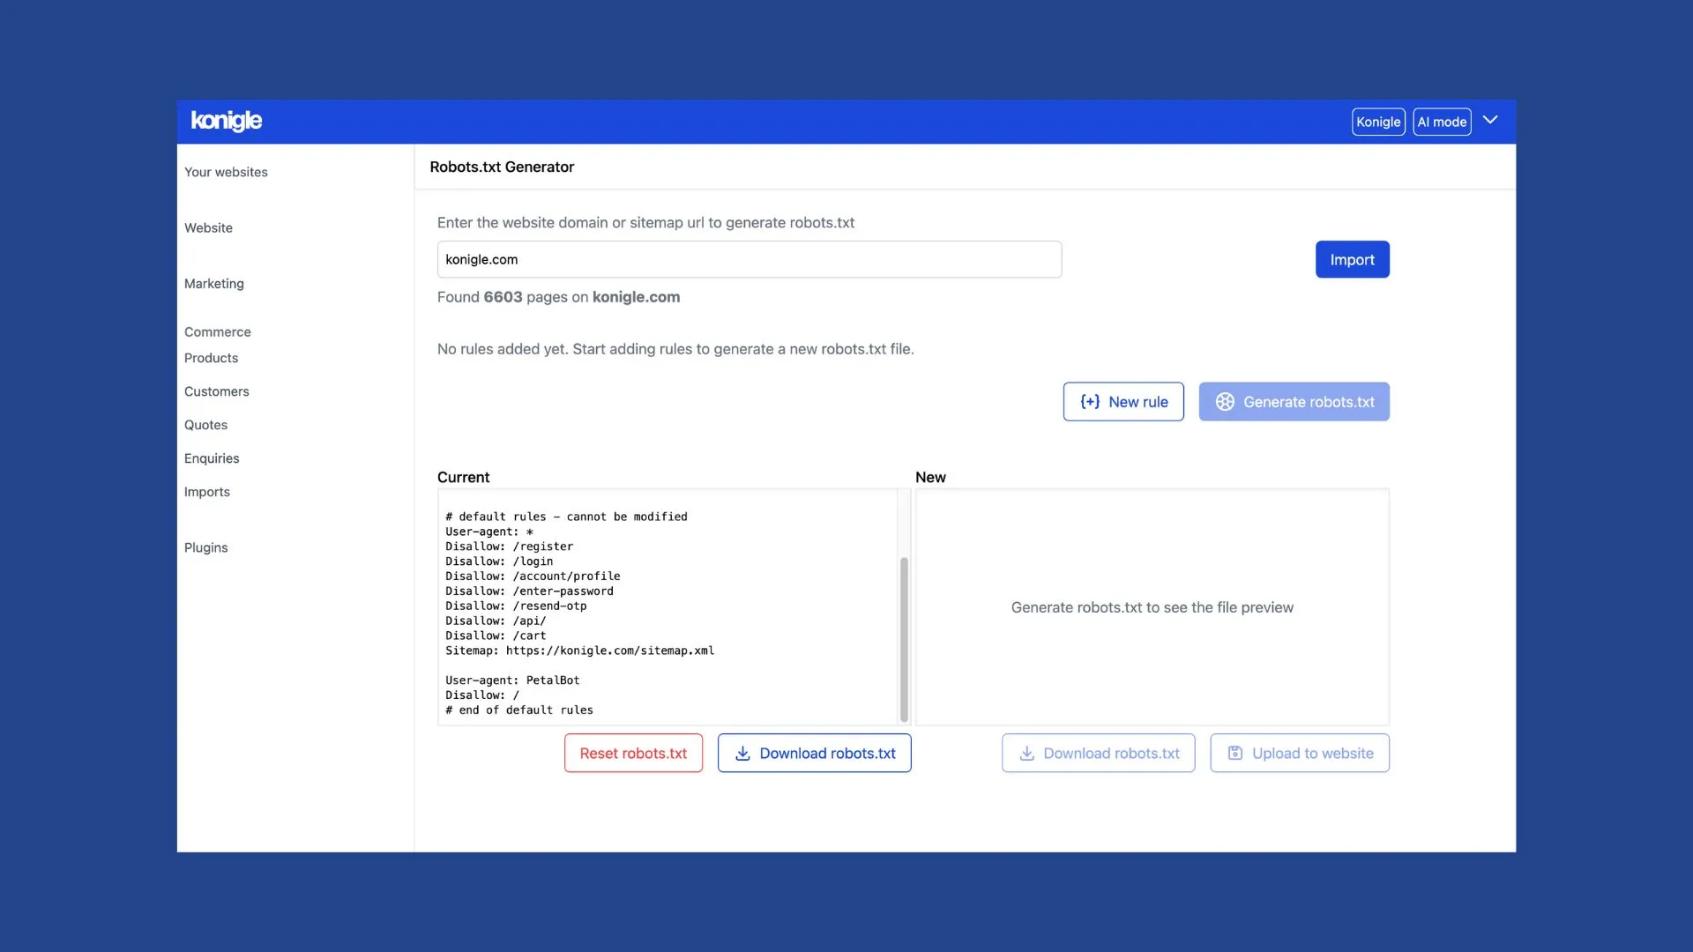Expand the Commerce section in sidebar

(x=218, y=332)
